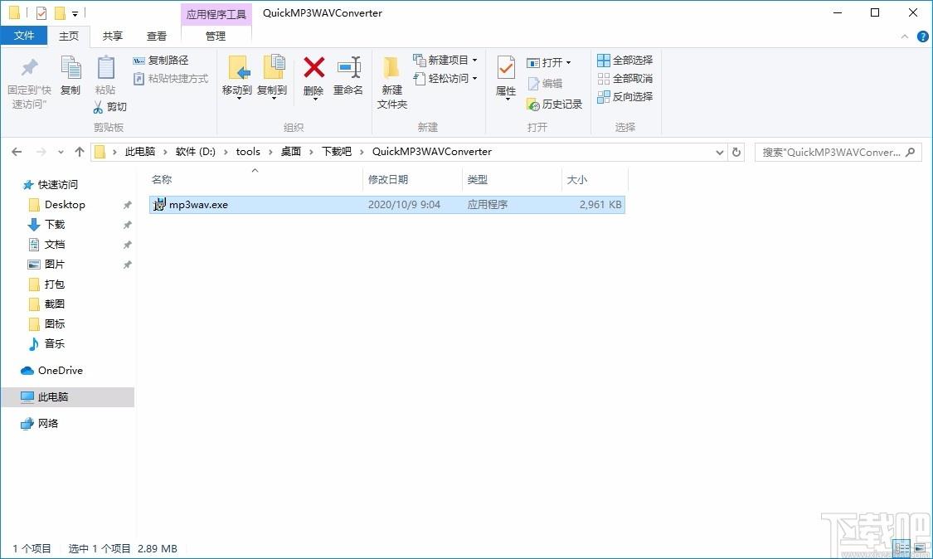Go to 桌面 in the address bar
Image resolution: width=933 pixels, height=559 pixels.
pyautogui.click(x=291, y=152)
